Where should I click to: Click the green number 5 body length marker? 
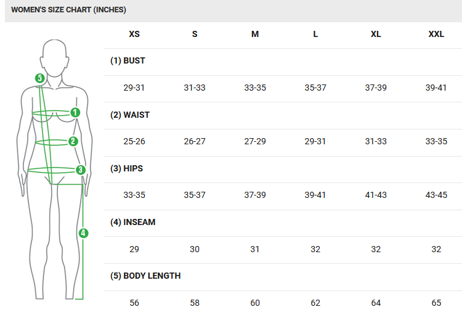[x=39, y=78]
